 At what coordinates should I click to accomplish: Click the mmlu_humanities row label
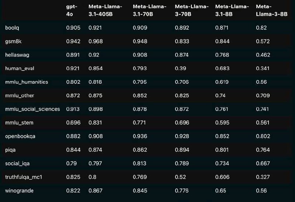27,82
